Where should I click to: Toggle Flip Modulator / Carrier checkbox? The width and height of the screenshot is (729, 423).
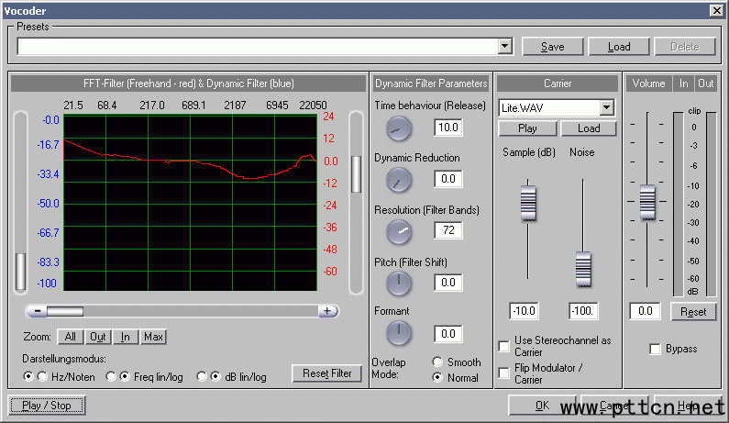[x=504, y=373]
